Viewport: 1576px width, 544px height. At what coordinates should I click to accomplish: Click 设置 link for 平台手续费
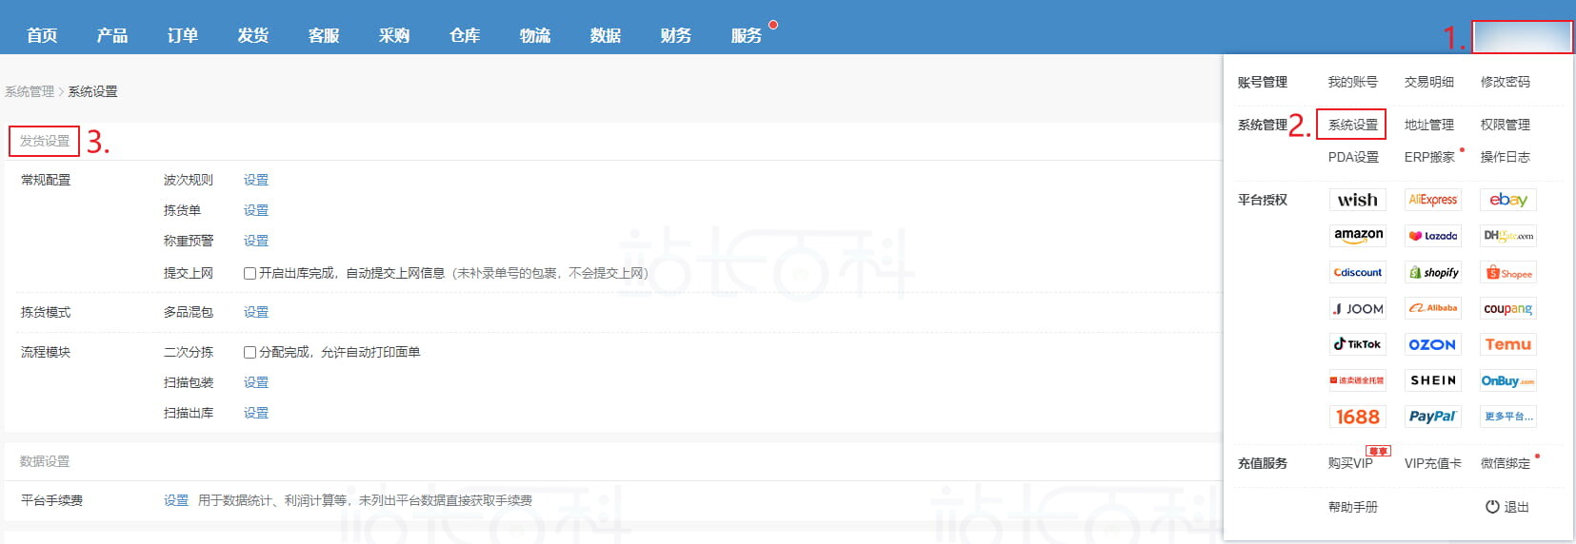pos(176,500)
